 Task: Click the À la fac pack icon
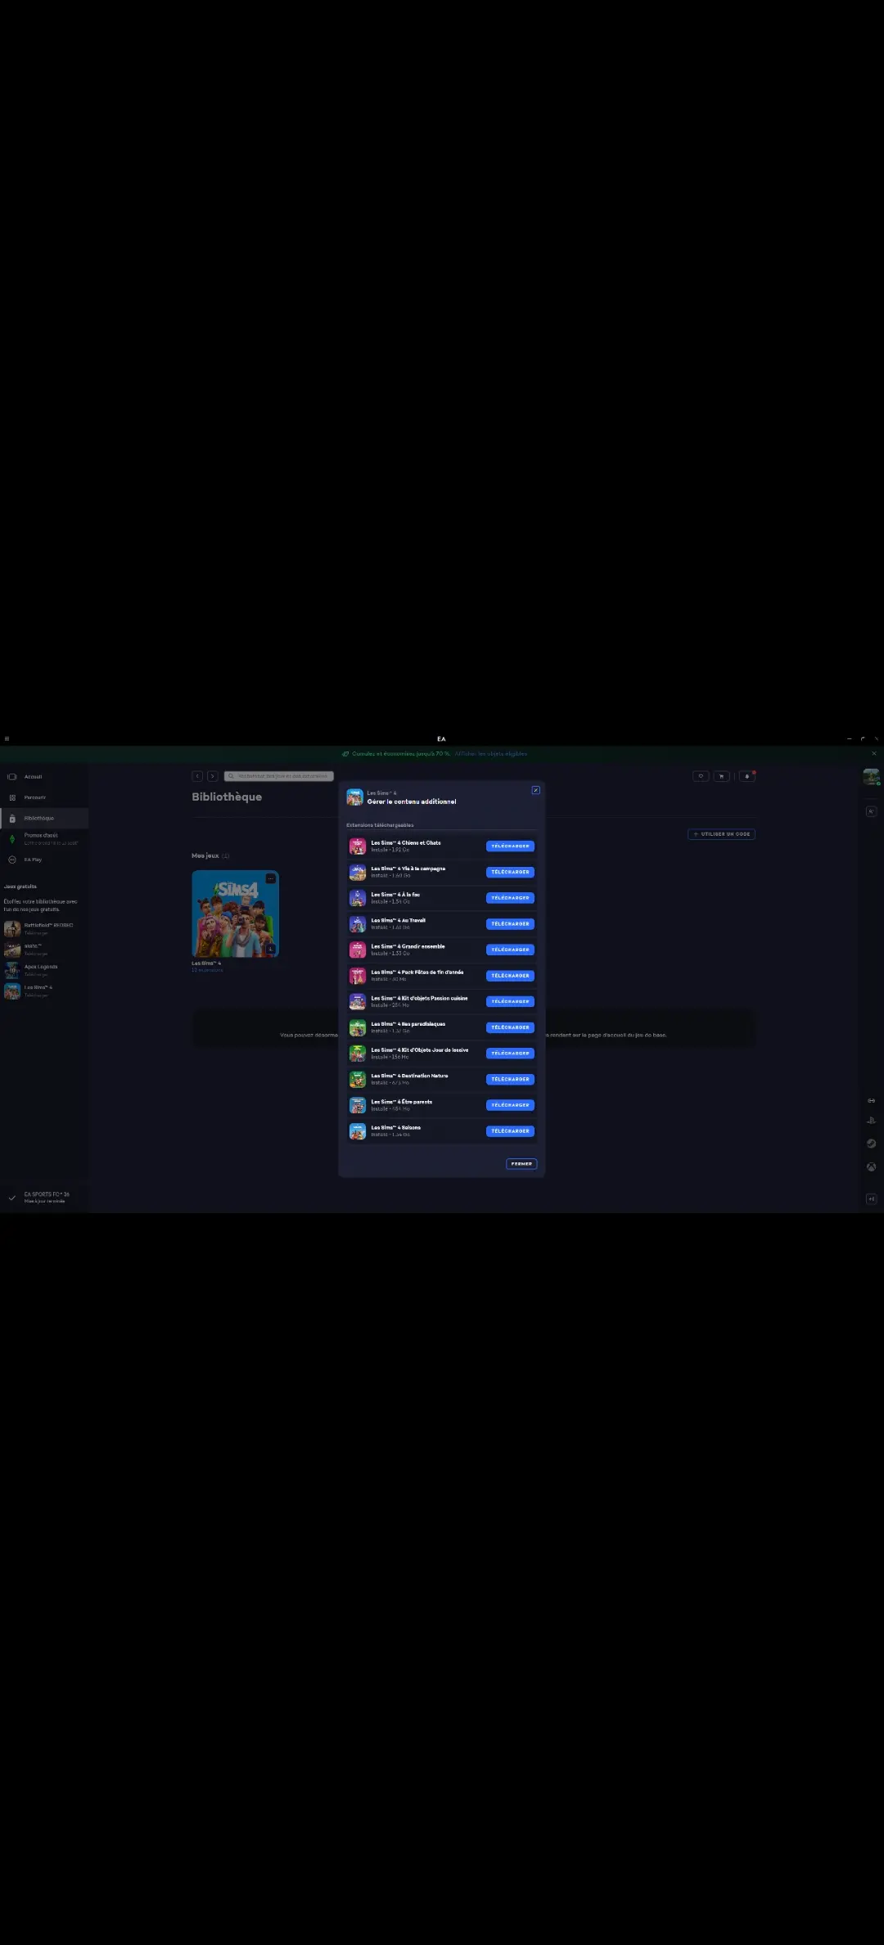[358, 898]
